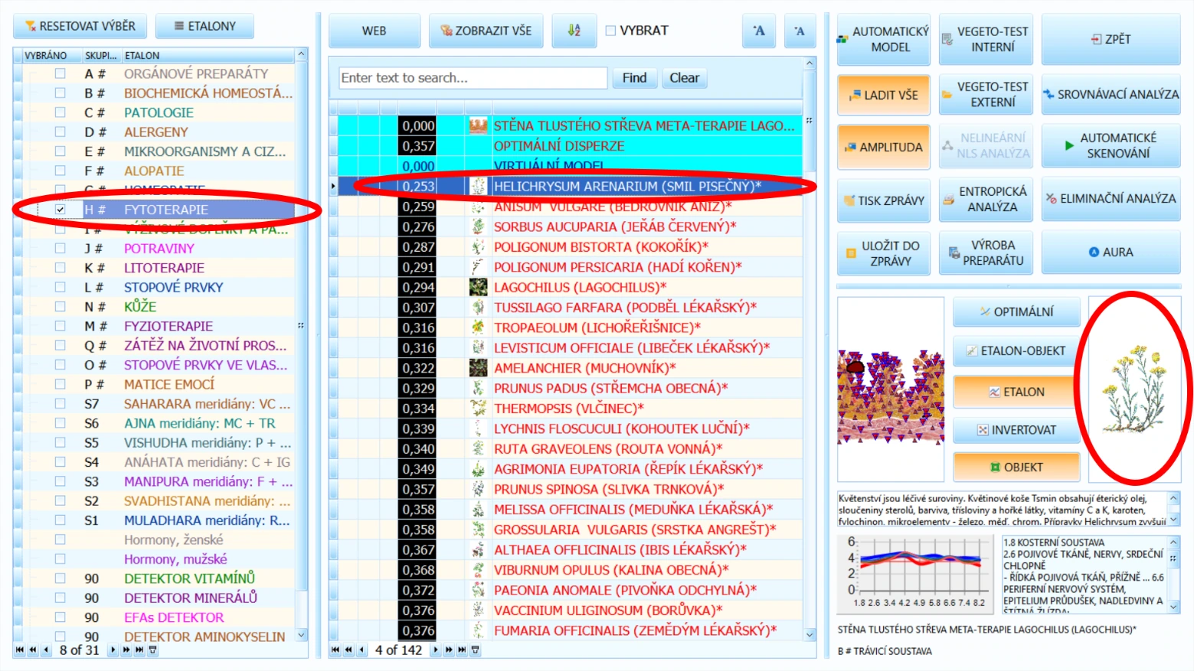Click icon of LAGOCHILUS row
The height and width of the screenshot is (671, 1194).
478,287
